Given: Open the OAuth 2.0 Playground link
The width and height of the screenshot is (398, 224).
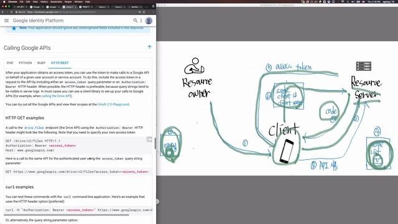Looking at the screenshot, I should coord(113,105).
